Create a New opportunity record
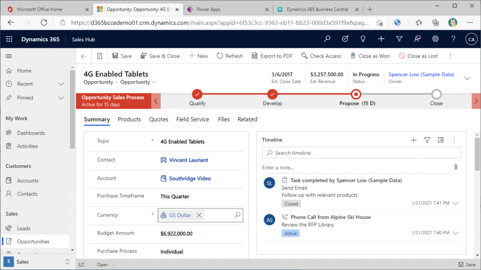481x270 pixels. point(199,56)
